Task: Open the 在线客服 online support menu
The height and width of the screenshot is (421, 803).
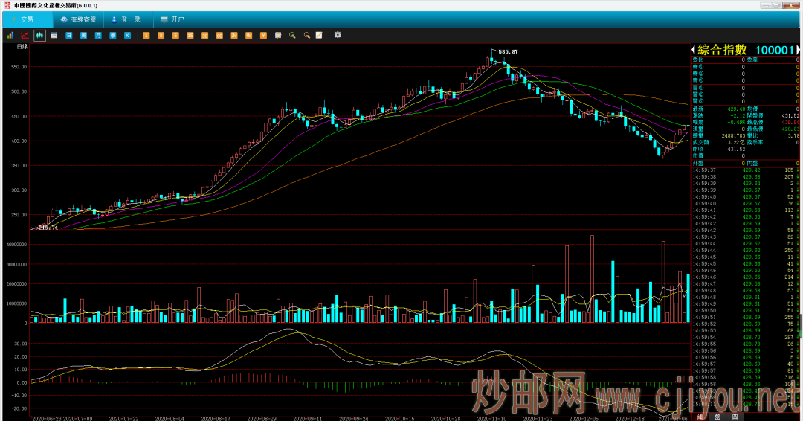Action: pyautogui.click(x=77, y=19)
